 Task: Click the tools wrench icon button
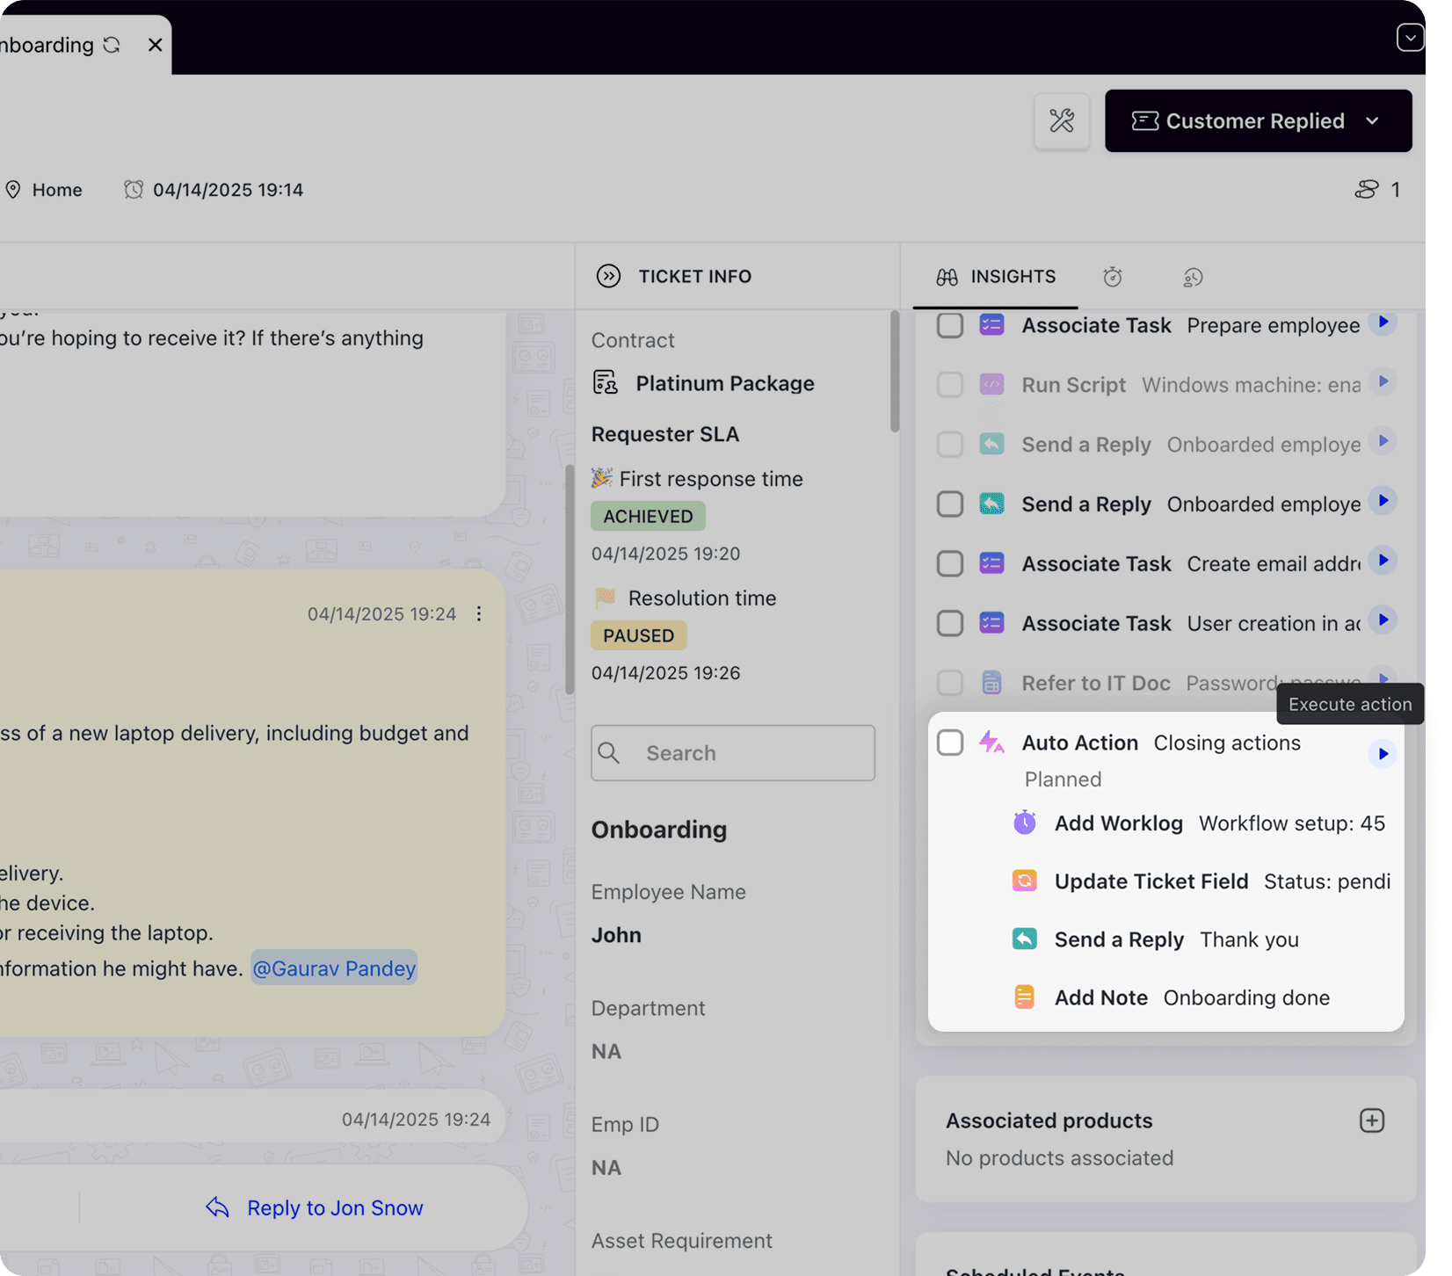pos(1062,120)
